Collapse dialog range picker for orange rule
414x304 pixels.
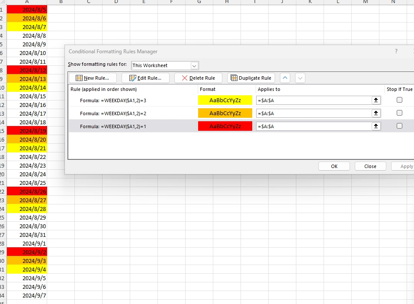pos(376,113)
